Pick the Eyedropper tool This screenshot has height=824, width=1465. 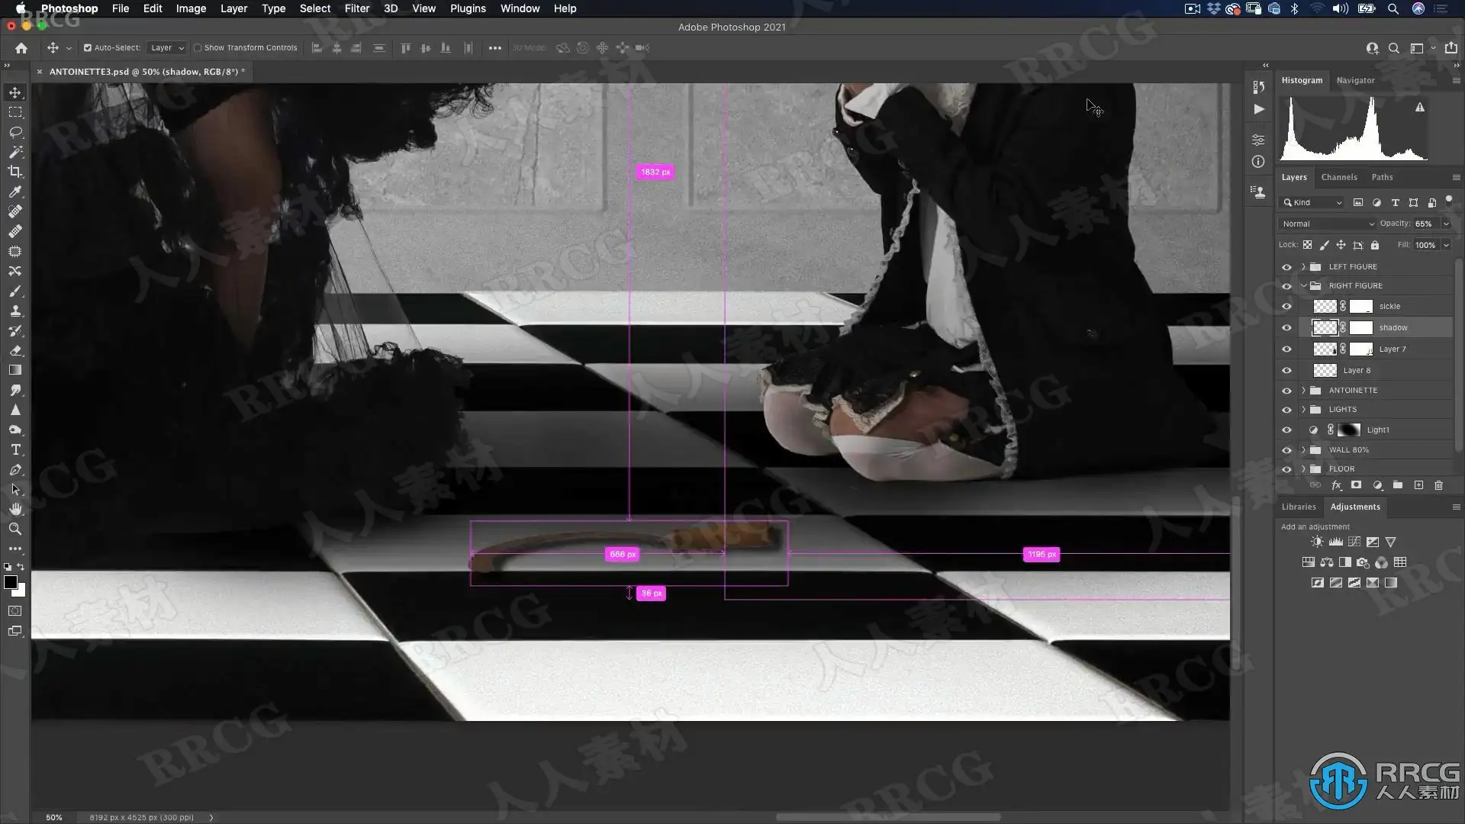coord(15,192)
